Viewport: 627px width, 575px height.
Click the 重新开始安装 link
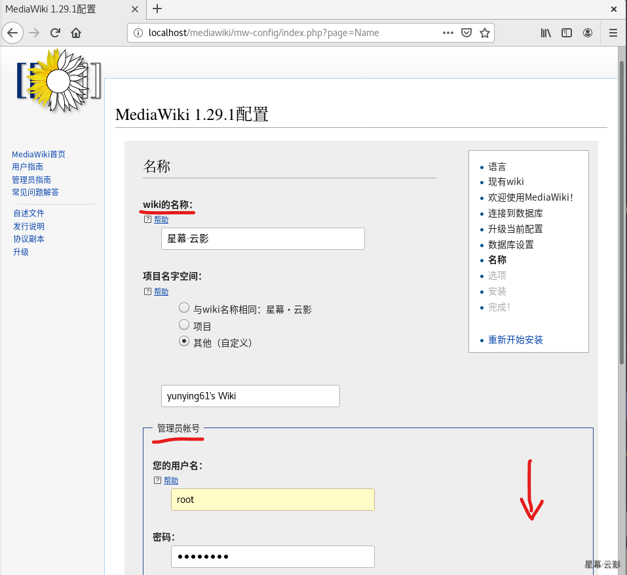[515, 340]
